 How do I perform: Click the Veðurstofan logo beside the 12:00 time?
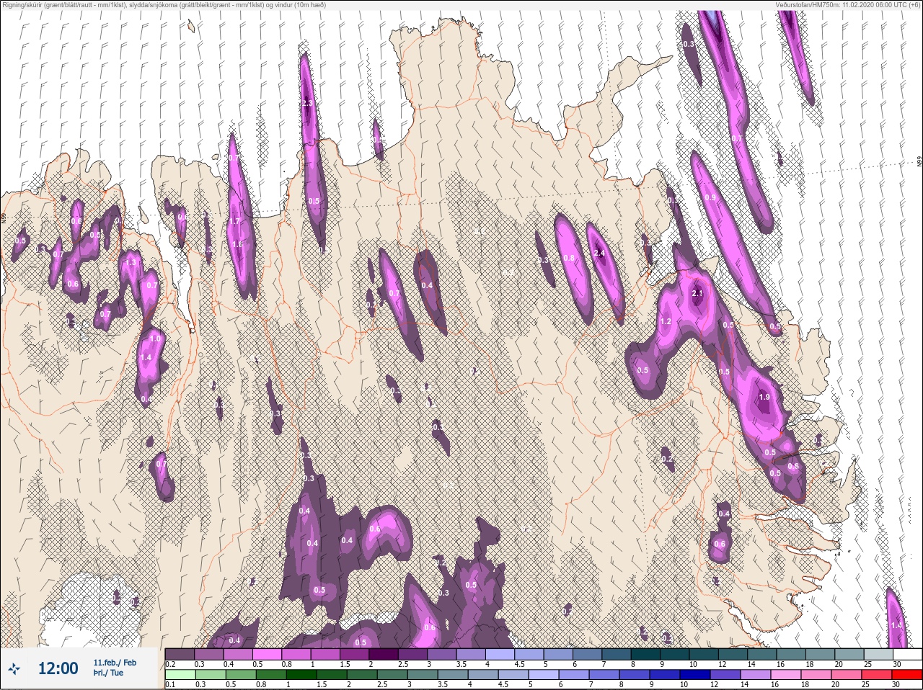(14, 669)
